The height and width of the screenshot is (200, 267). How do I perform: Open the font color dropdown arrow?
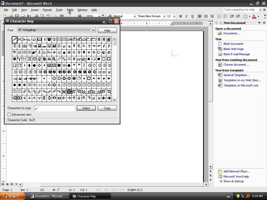coord(258,16)
